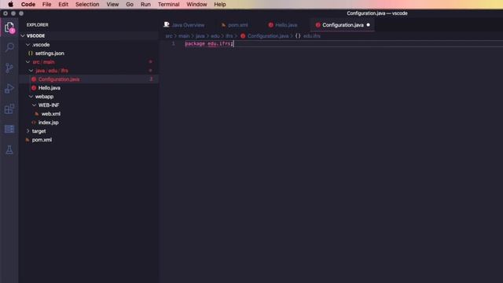Open the Extensions view
The width and height of the screenshot is (503, 283).
[9, 109]
